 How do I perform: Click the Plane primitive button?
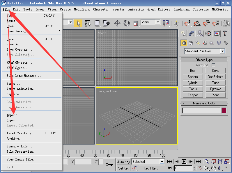click(x=215, y=95)
